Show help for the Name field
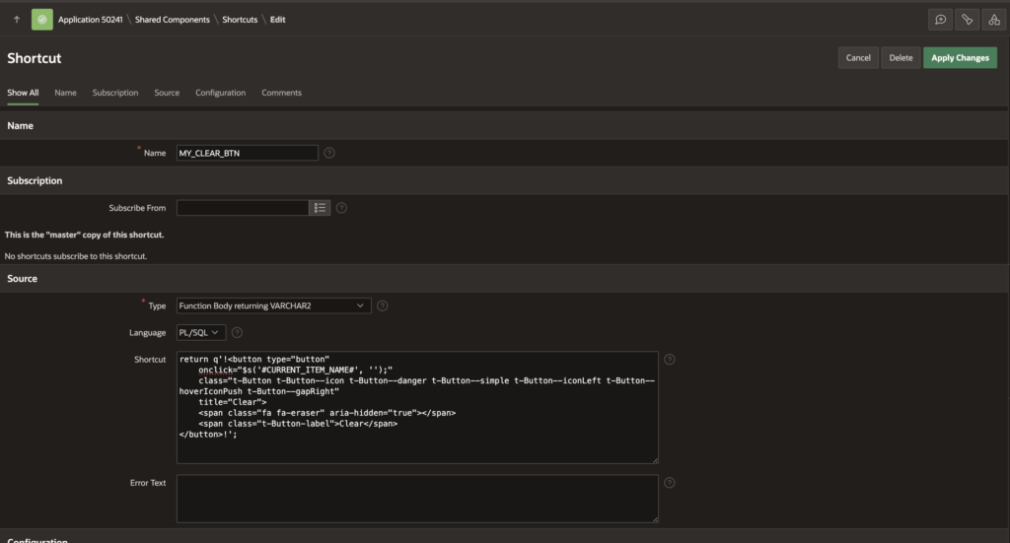 click(329, 153)
